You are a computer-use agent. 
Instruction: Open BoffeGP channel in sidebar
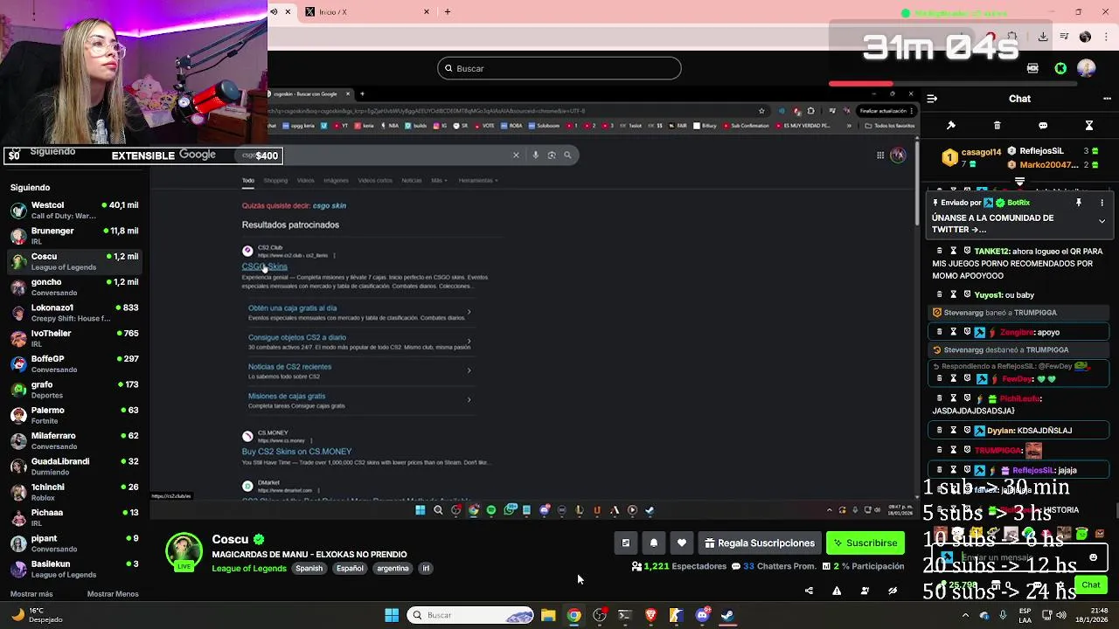click(74, 363)
